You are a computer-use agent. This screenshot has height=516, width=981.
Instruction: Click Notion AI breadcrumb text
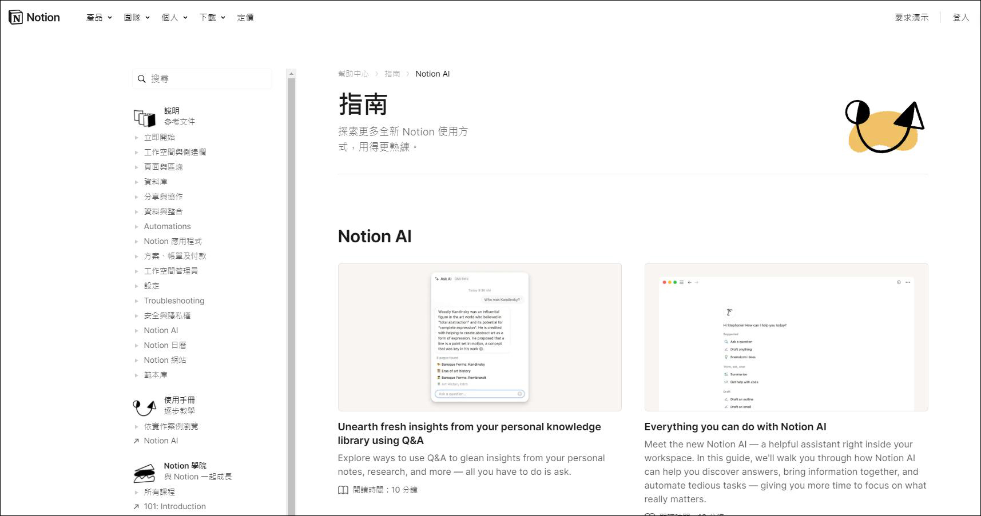point(432,74)
